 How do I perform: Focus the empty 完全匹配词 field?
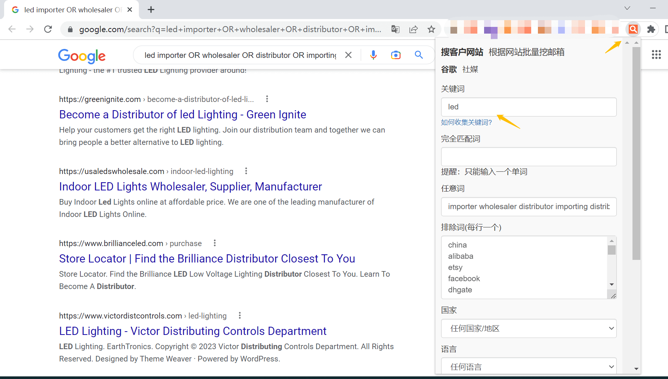click(529, 156)
